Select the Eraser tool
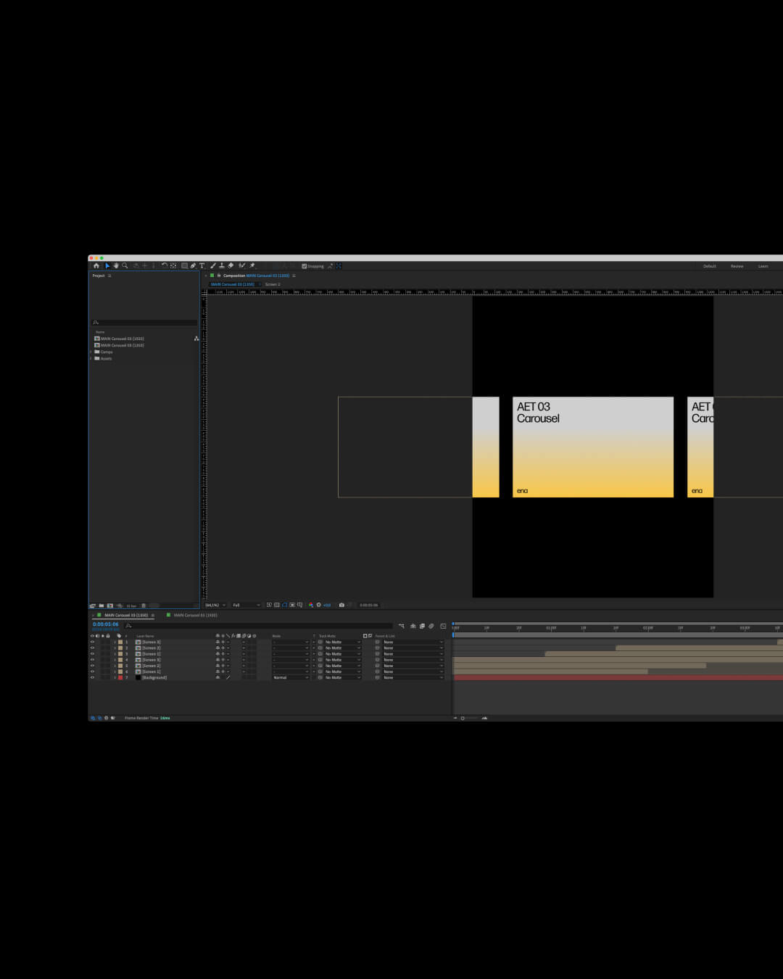The image size is (783, 979). point(231,265)
